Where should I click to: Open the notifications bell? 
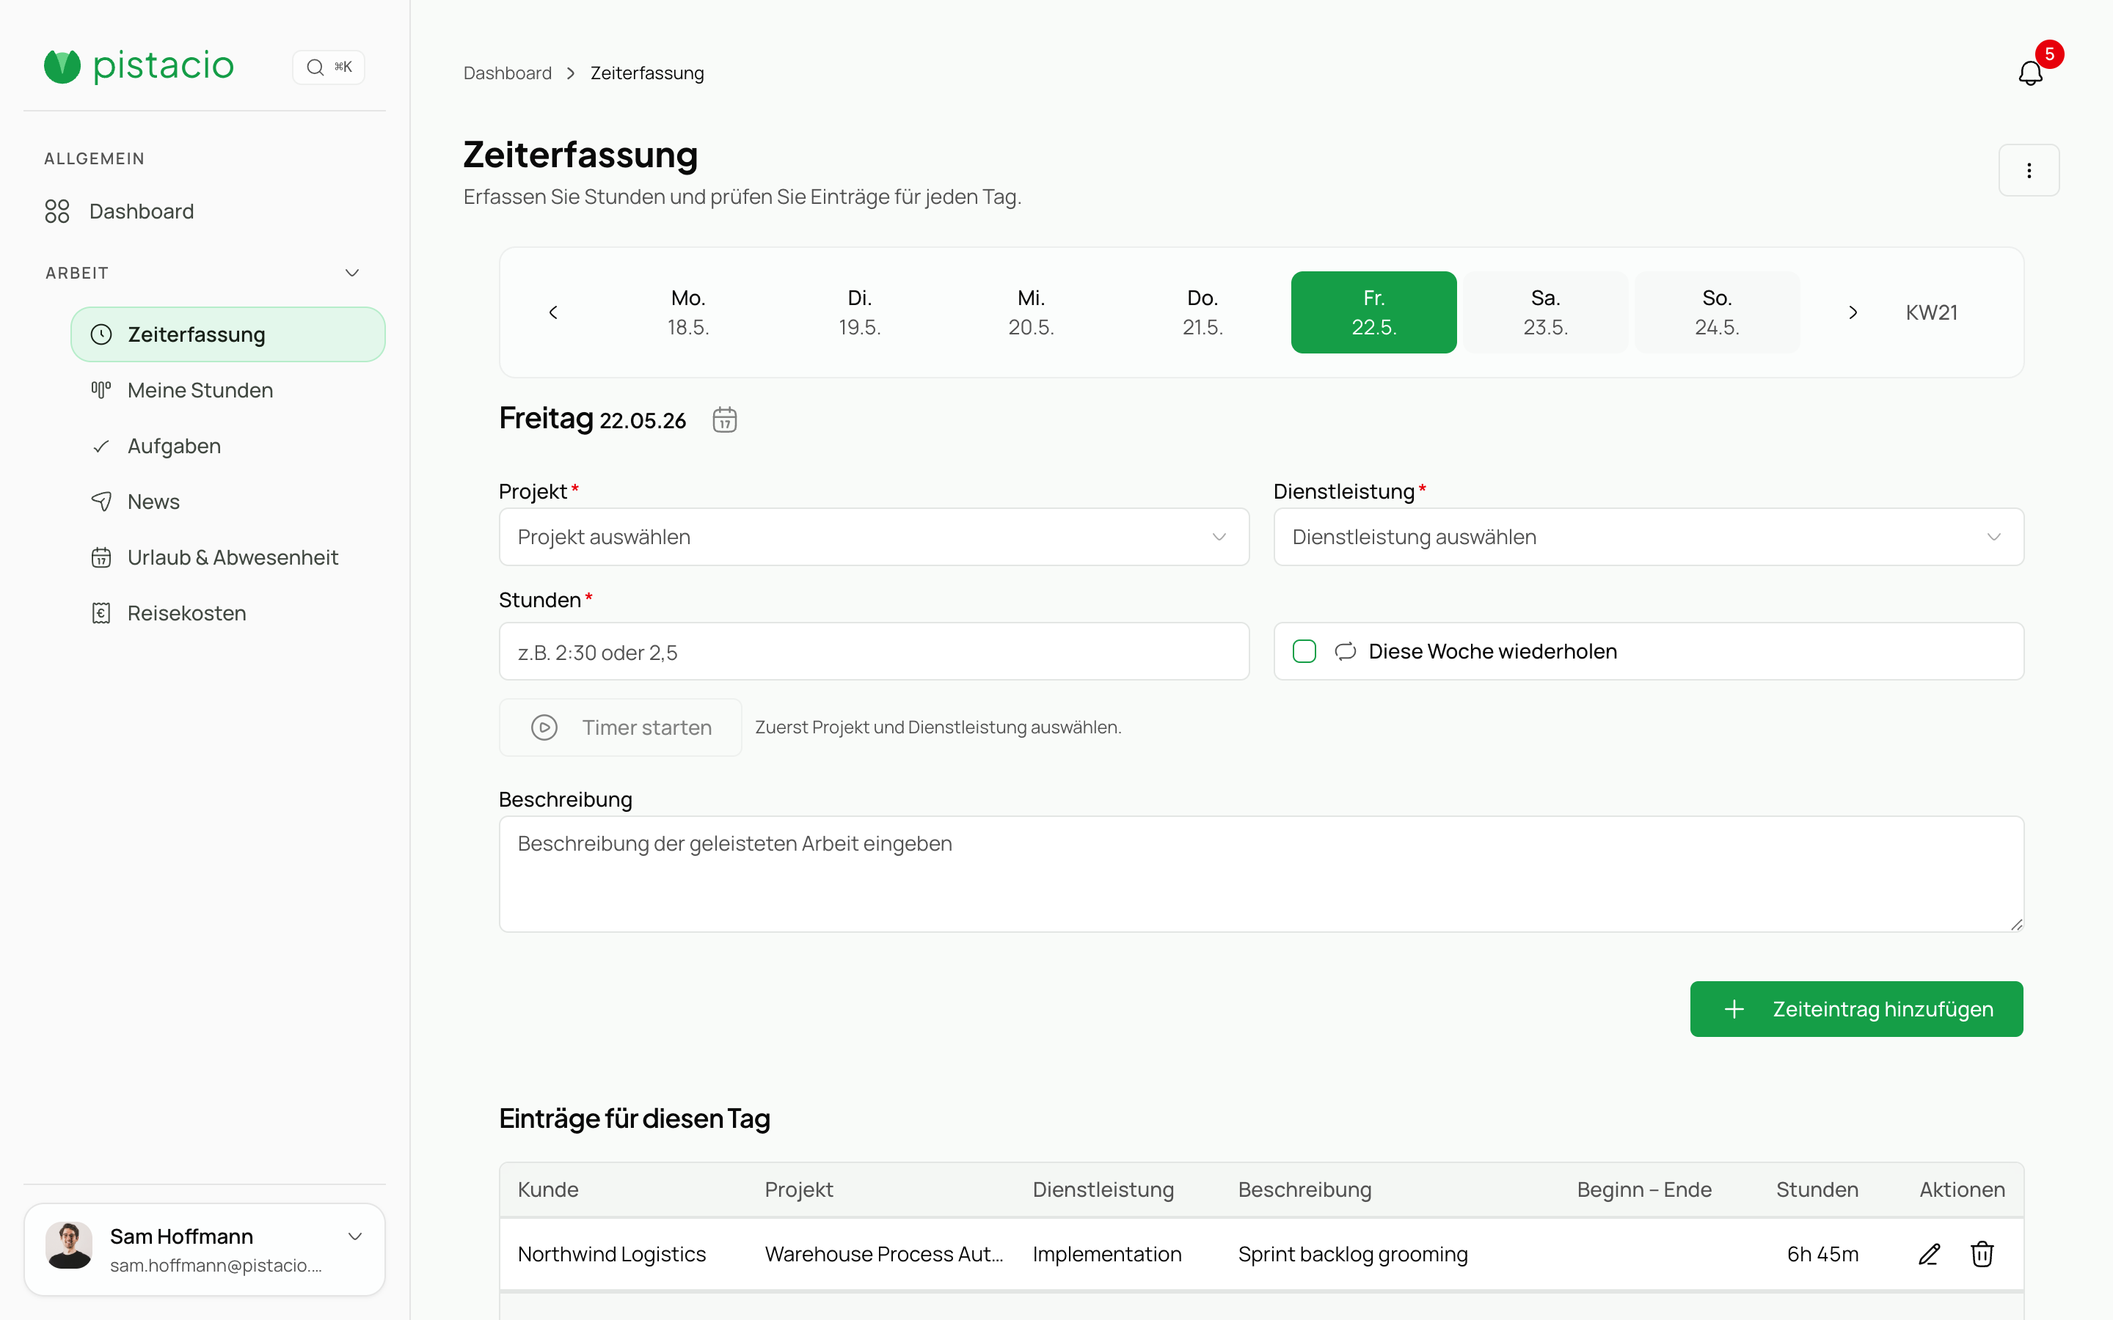[2030, 73]
